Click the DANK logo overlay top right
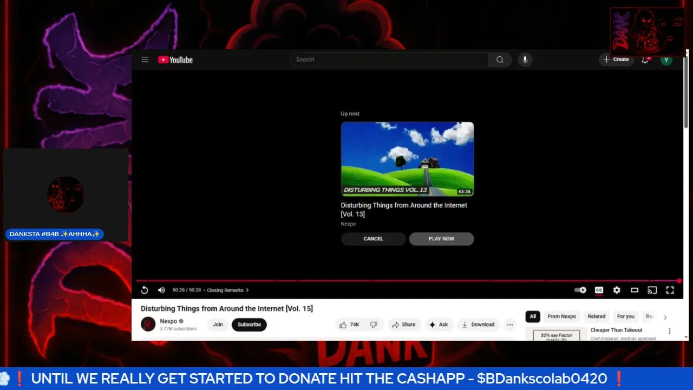 648,31
